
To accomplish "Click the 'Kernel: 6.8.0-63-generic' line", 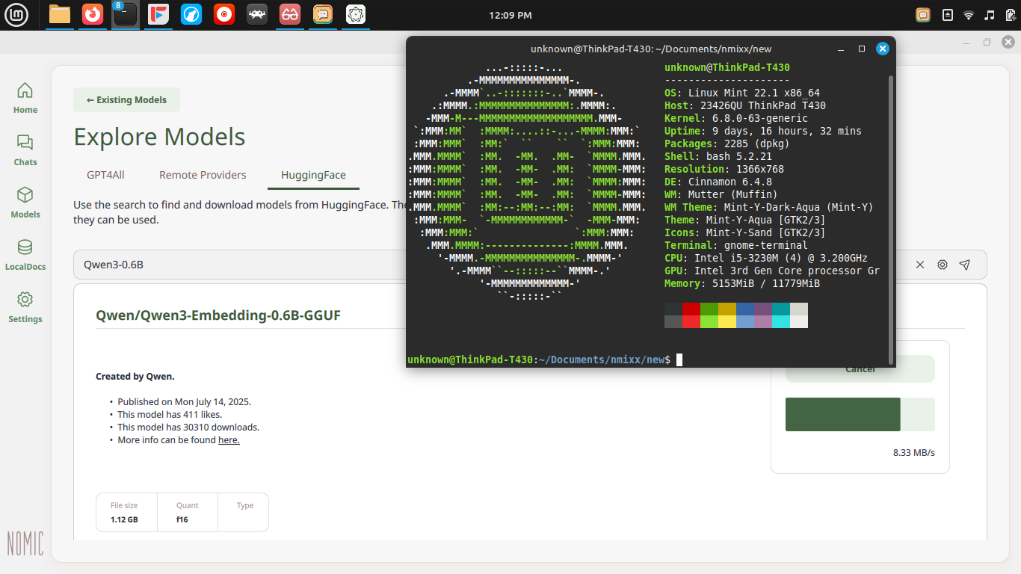I will click(x=736, y=118).
